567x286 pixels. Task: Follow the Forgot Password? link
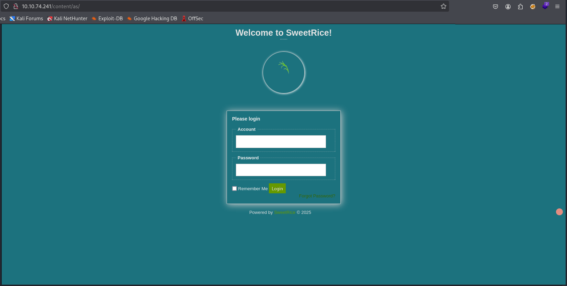pyautogui.click(x=317, y=196)
